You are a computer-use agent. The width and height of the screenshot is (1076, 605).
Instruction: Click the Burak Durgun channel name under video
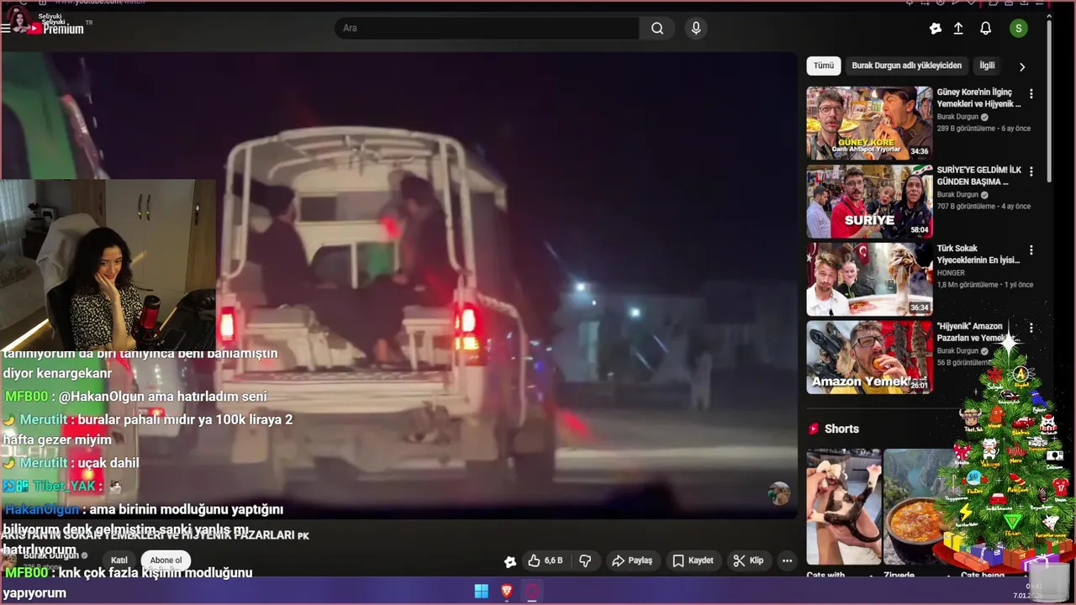(x=52, y=555)
